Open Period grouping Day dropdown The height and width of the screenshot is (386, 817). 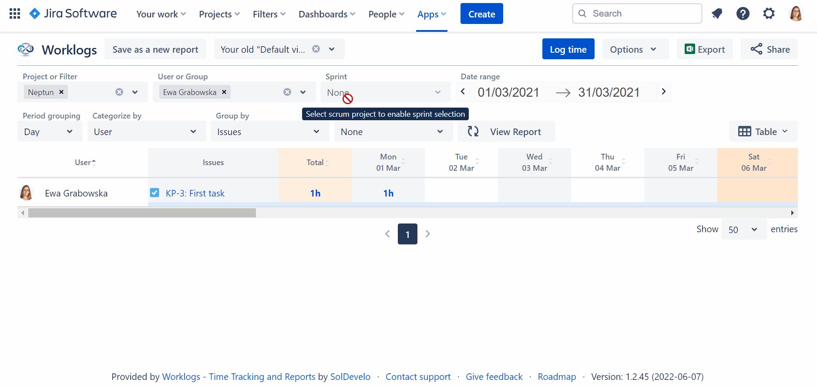pos(50,131)
